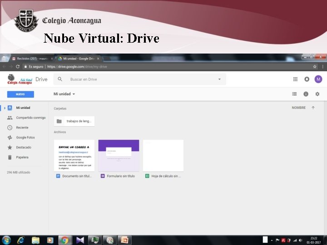This screenshot has height=245, width=327.
Task: Open Chrome from the taskbar
Action: tap(65, 240)
